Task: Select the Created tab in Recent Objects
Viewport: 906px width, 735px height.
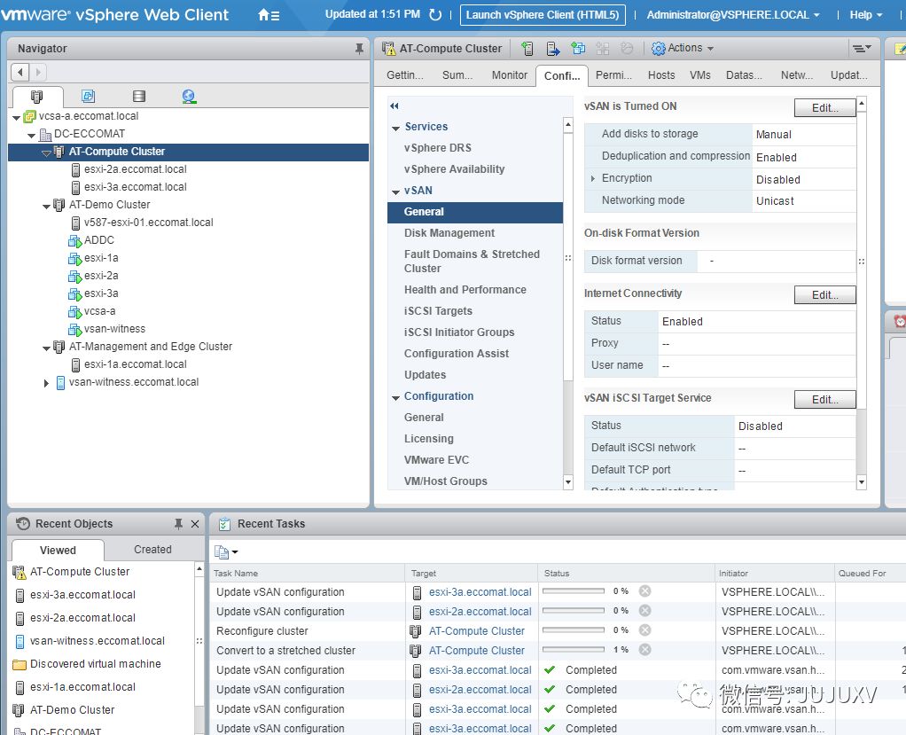Action: click(x=152, y=550)
